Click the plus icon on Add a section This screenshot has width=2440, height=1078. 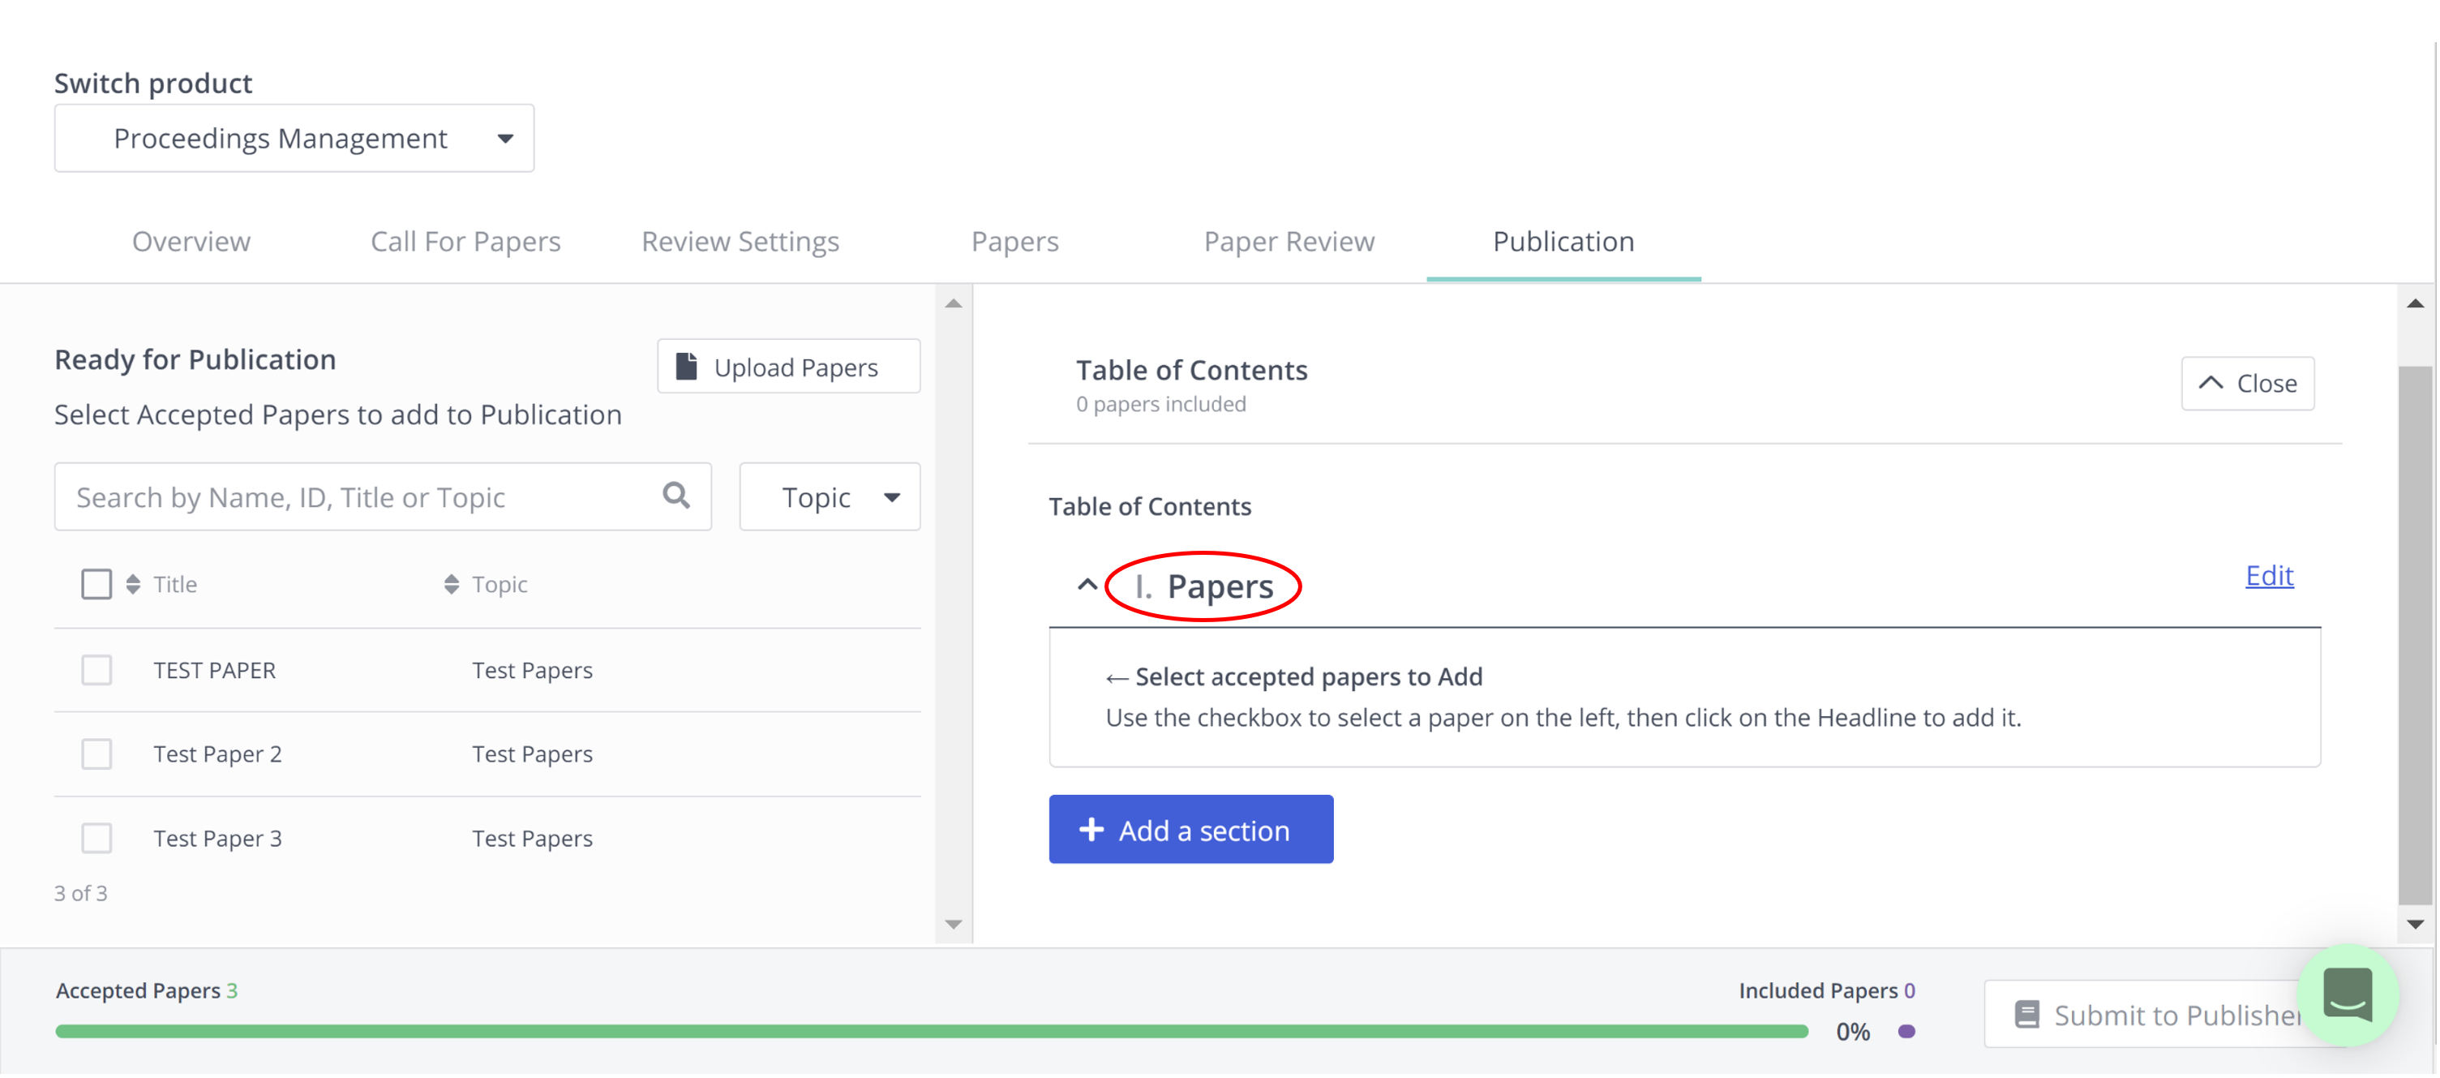(1091, 830)
